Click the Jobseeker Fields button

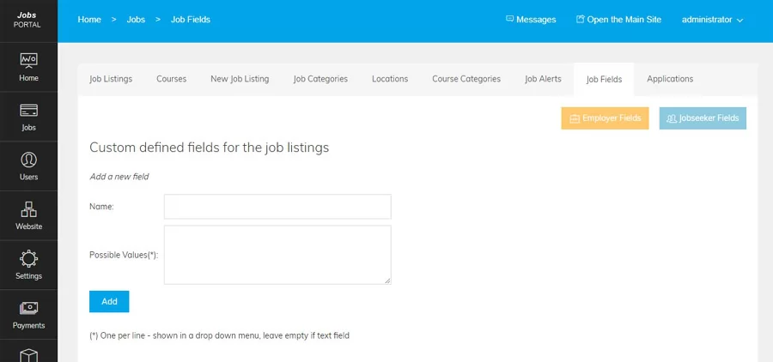[x=703, y=118]
